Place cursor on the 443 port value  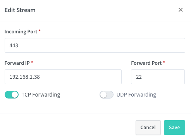click(14, 45)
